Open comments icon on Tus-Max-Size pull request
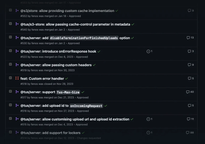This screenshot has height=144, width=205. [x=188, y=92]
